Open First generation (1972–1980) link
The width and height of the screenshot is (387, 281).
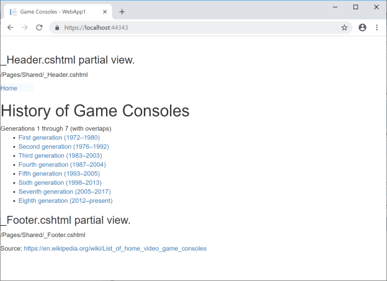pos(60,138)
